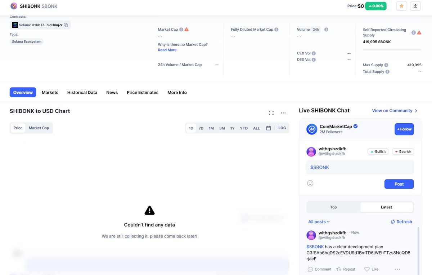Viewport: 432px width, 275px height.
Task: Open Market Cap info tooltip icon
Action: click(x=181, y=30)
